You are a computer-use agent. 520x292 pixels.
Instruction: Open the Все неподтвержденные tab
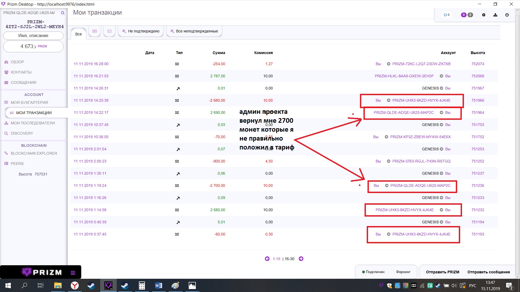[x=194, y=31]
